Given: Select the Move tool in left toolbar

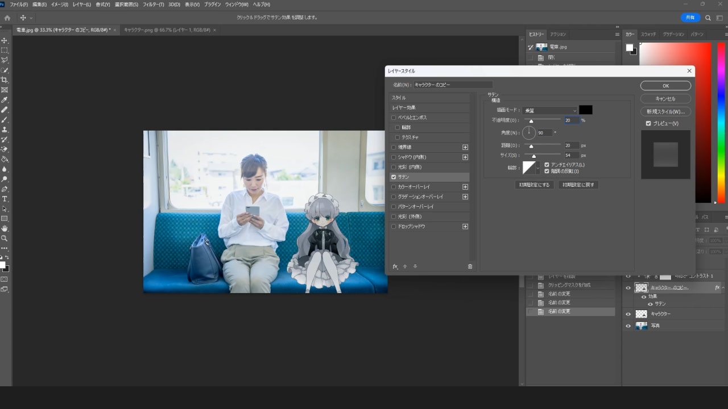Looking at the screenshot, I should (5, 41).
